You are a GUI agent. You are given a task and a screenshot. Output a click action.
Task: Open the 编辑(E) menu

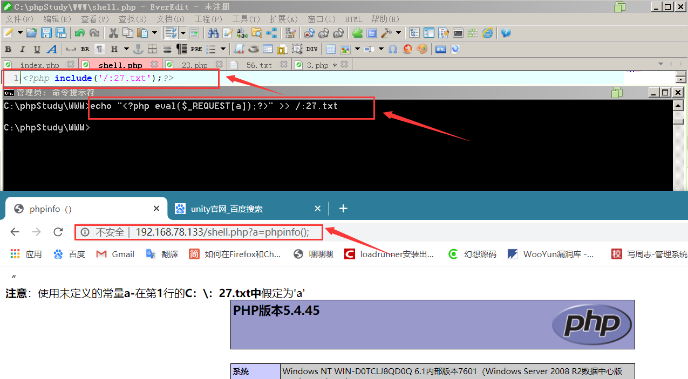[x=57, y=19]
